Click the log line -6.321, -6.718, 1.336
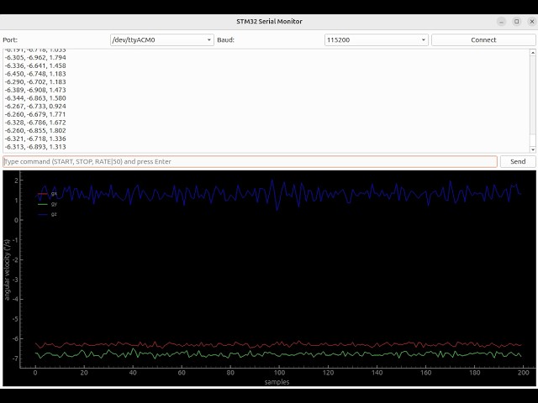 tap(35, 139)
